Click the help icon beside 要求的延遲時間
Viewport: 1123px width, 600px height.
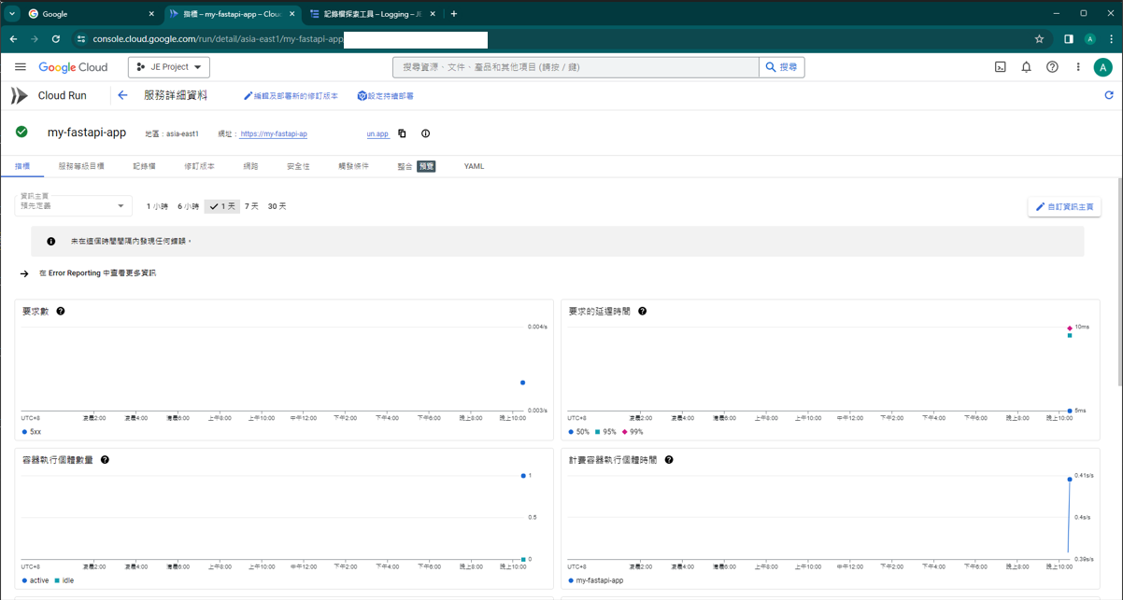[642, 311]
